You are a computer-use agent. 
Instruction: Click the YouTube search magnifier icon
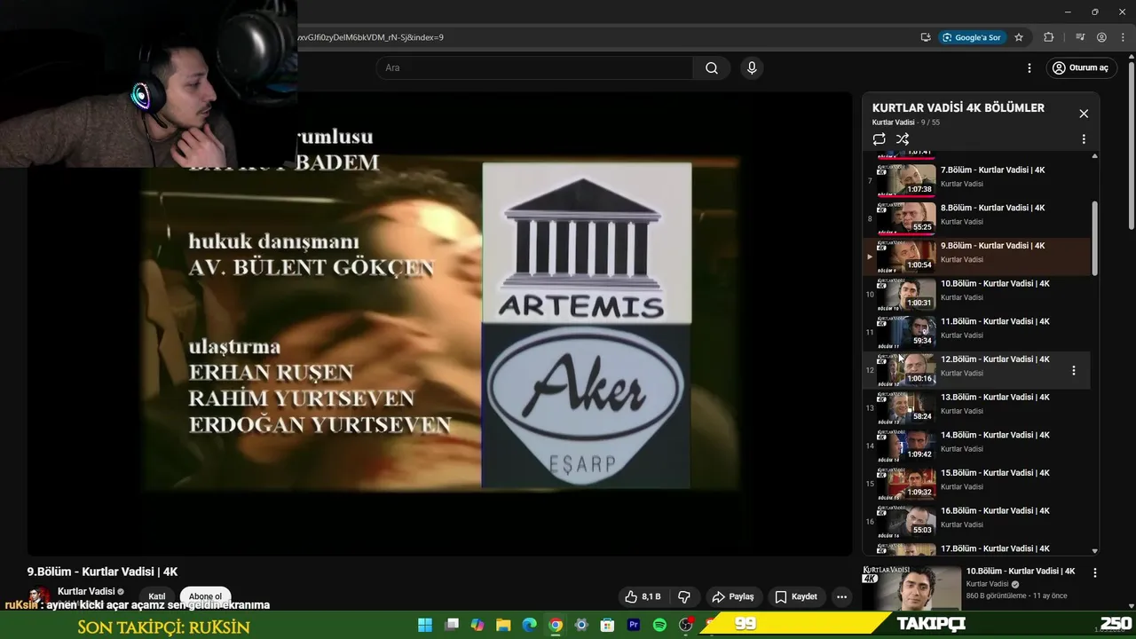[711, 68]
